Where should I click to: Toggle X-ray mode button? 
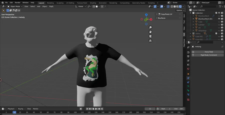click(x=168, y=7)
